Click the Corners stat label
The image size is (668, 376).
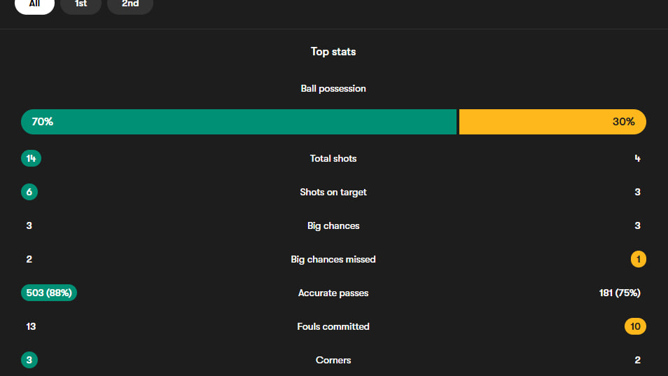pos(333,361)
